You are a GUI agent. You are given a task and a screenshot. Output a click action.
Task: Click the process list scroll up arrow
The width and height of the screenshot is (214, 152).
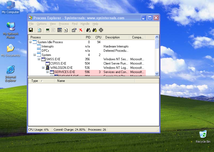point(157,37)
